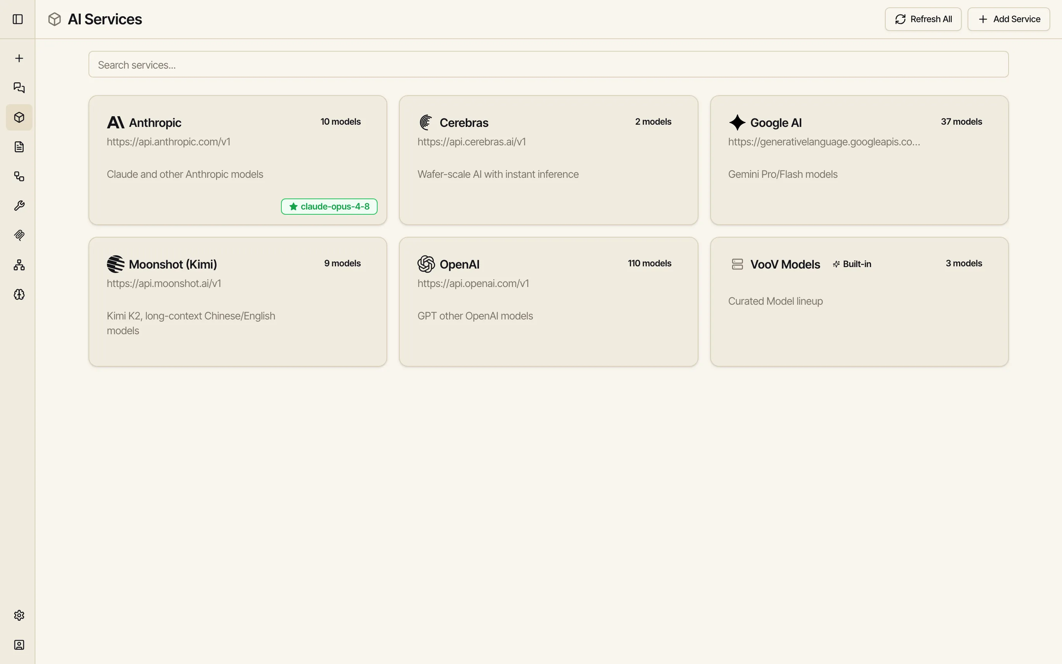Viewport: 1062px width, 664px height.
Task: Open the Moonshot (Kimi) card title
Action: (173, 264)
